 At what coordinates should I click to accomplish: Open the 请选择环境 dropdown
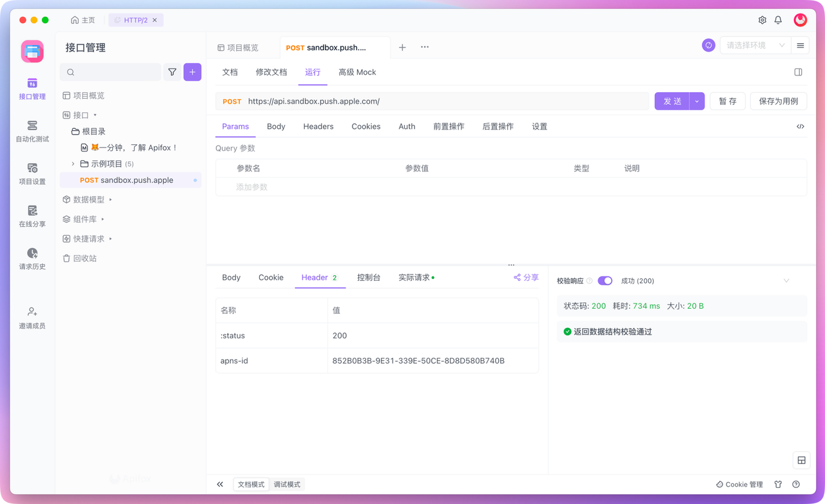(755, 45)
